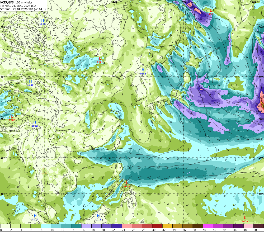264x232 pixels.
Task: Click the legend value label 12
Action: (x=63, y=230)
